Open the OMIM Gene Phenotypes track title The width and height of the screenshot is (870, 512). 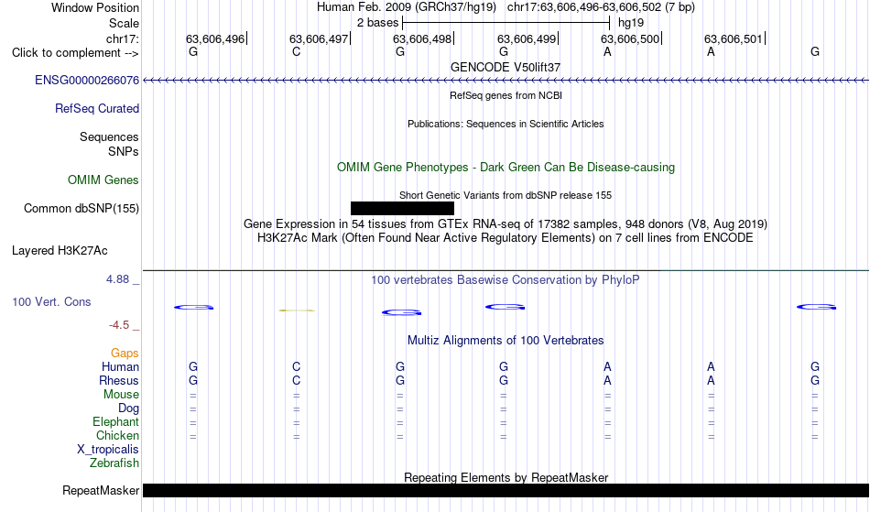point(506,167)
